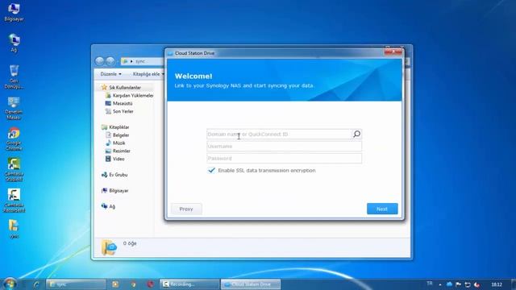The width and height of the screenshot is (516, 290).
Task: Open Kitaplığa ekle dropdown in Explorer
Action: tap(148, 74)
